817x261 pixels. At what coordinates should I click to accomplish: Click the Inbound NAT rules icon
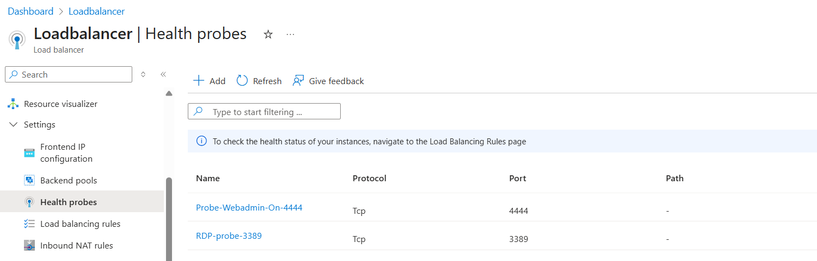click(x=29, y=245)
